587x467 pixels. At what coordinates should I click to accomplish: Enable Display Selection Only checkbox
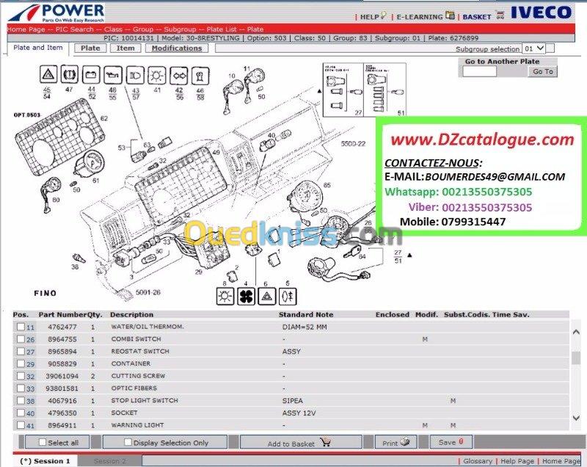pos(128,442)
